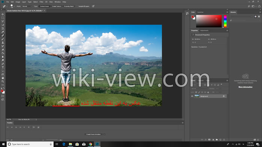Play the timeline animation
Viewport: 262px width, 147px height.
click(x=16, y=127)
